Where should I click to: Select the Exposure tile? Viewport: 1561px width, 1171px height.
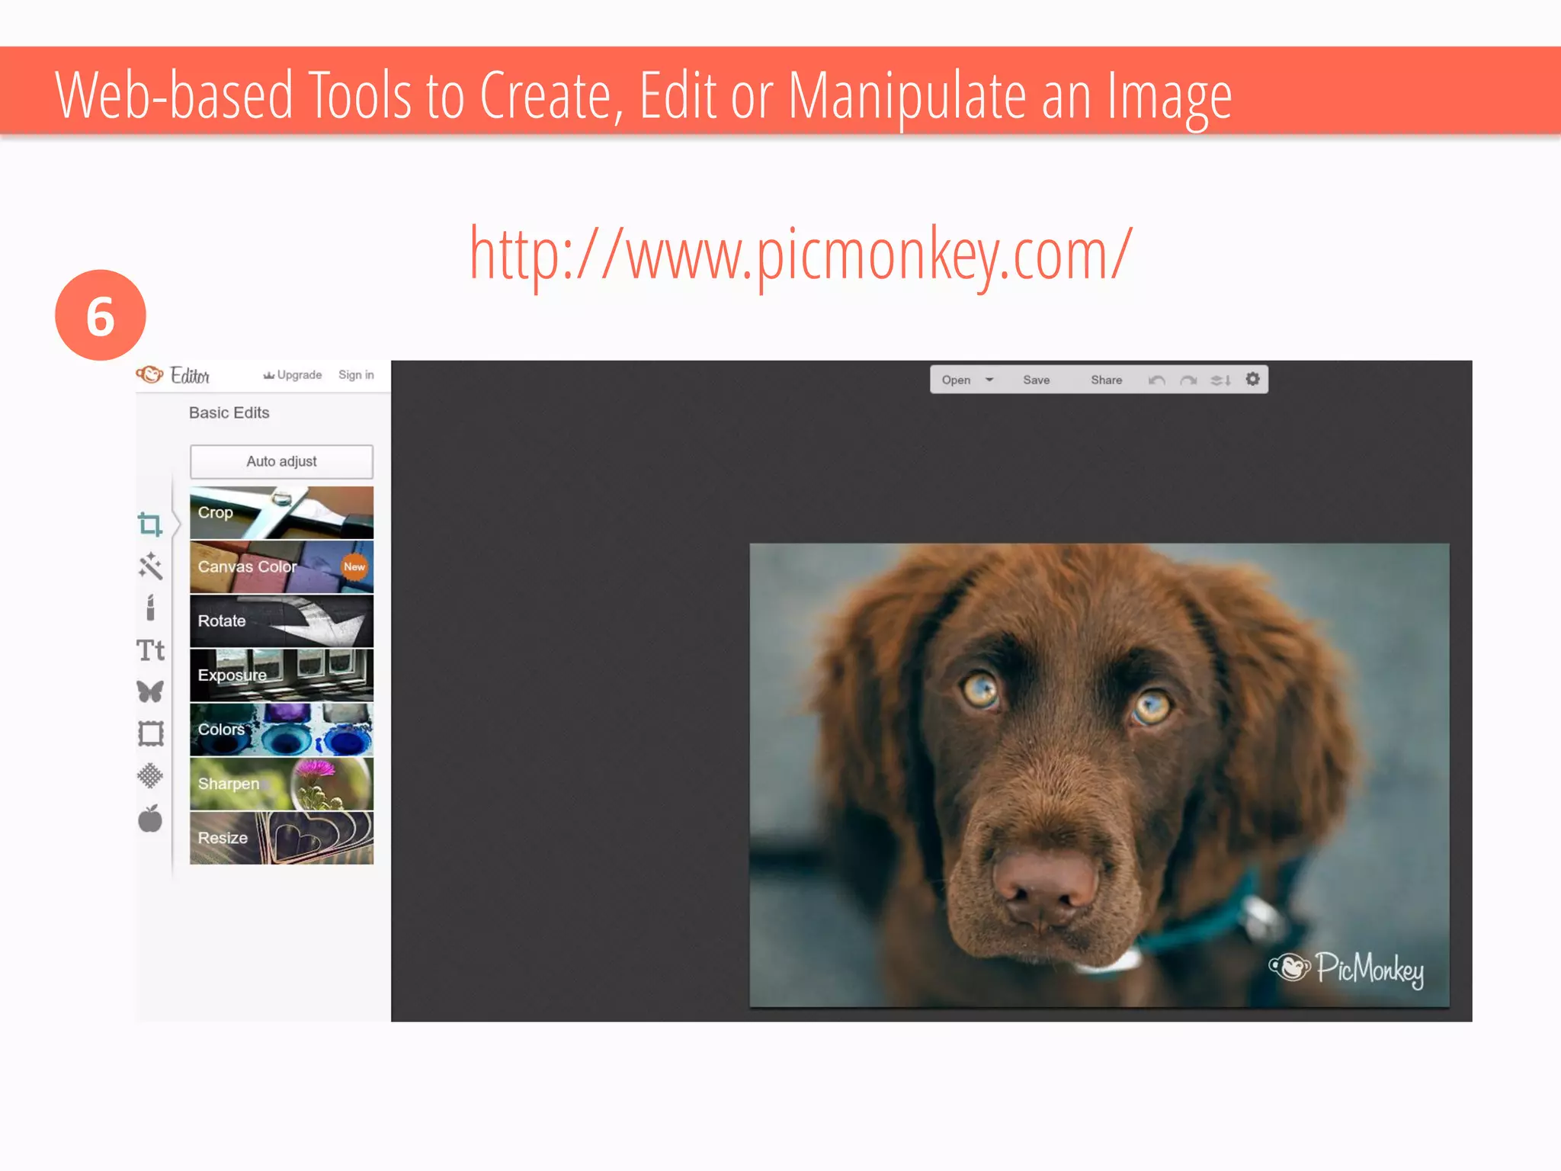coord(281,675)
